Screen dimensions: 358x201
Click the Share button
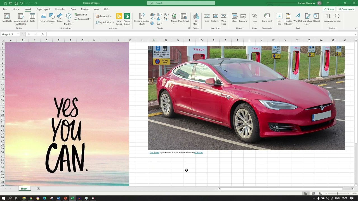coord(329,9)
